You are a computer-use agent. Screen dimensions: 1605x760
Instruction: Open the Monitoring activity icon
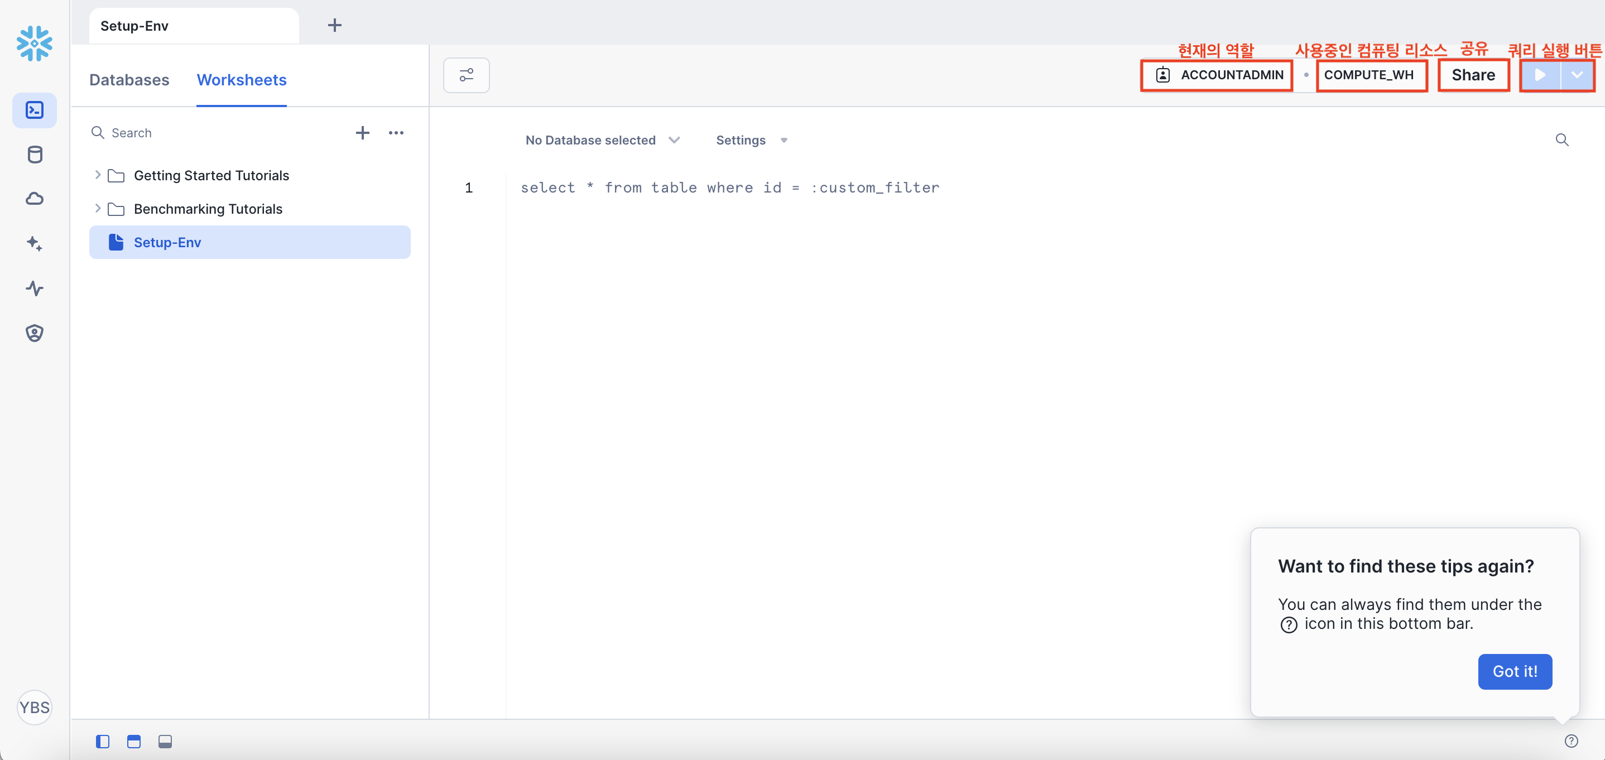pos(35,288)
